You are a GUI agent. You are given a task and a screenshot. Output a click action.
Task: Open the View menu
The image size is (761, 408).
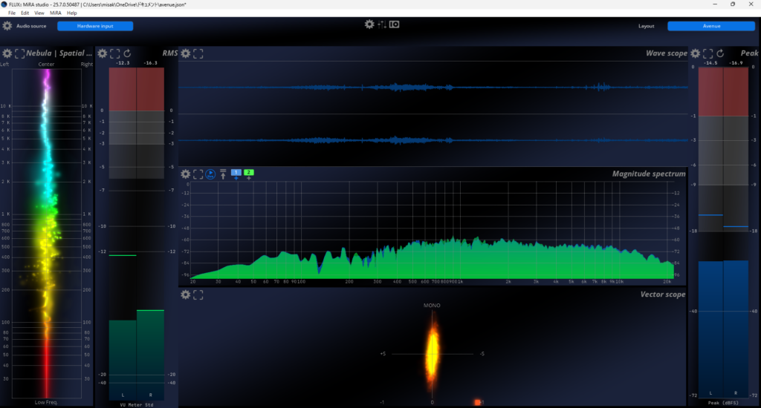pos(39,13)
